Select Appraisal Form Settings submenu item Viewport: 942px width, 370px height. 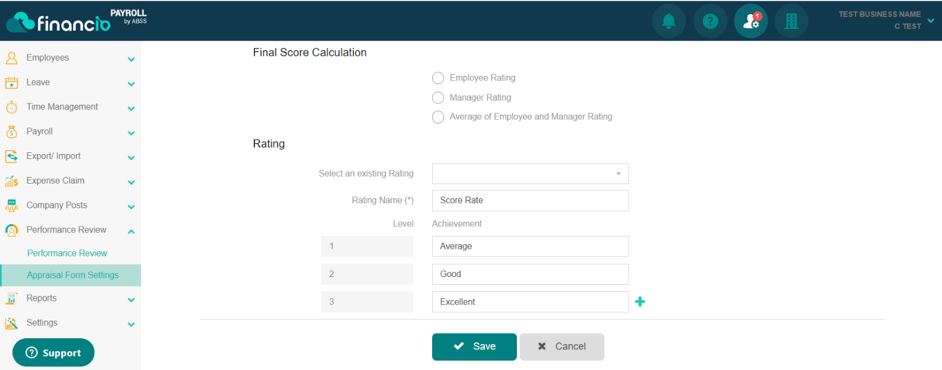(71, 275)
